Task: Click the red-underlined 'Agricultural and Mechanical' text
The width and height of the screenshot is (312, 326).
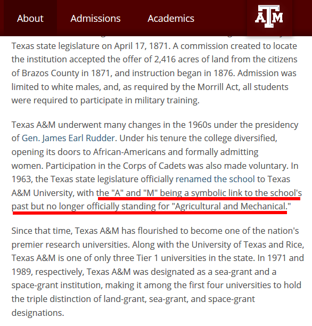Action: (230, 206)
